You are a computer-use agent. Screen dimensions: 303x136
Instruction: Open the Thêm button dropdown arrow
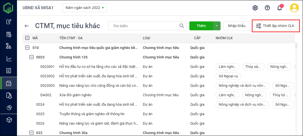coord(217,26)
